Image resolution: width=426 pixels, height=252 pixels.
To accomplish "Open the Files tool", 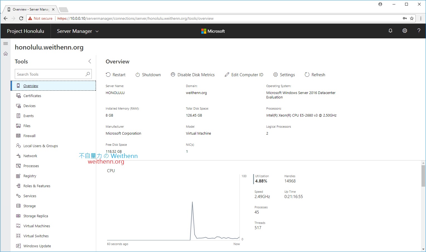I will [x=53, y=126].
